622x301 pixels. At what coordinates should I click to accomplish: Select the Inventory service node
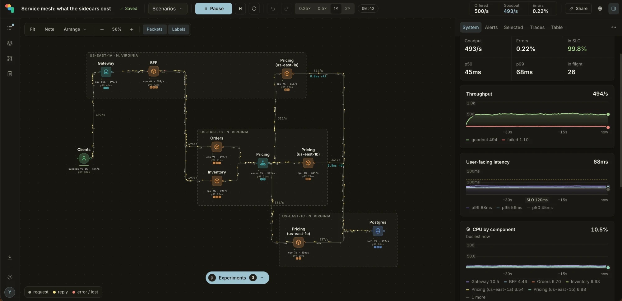coord(217,181)
